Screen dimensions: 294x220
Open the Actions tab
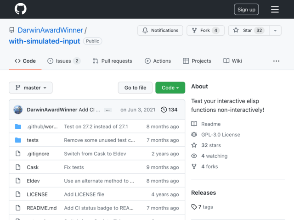(x=158, y=61)
